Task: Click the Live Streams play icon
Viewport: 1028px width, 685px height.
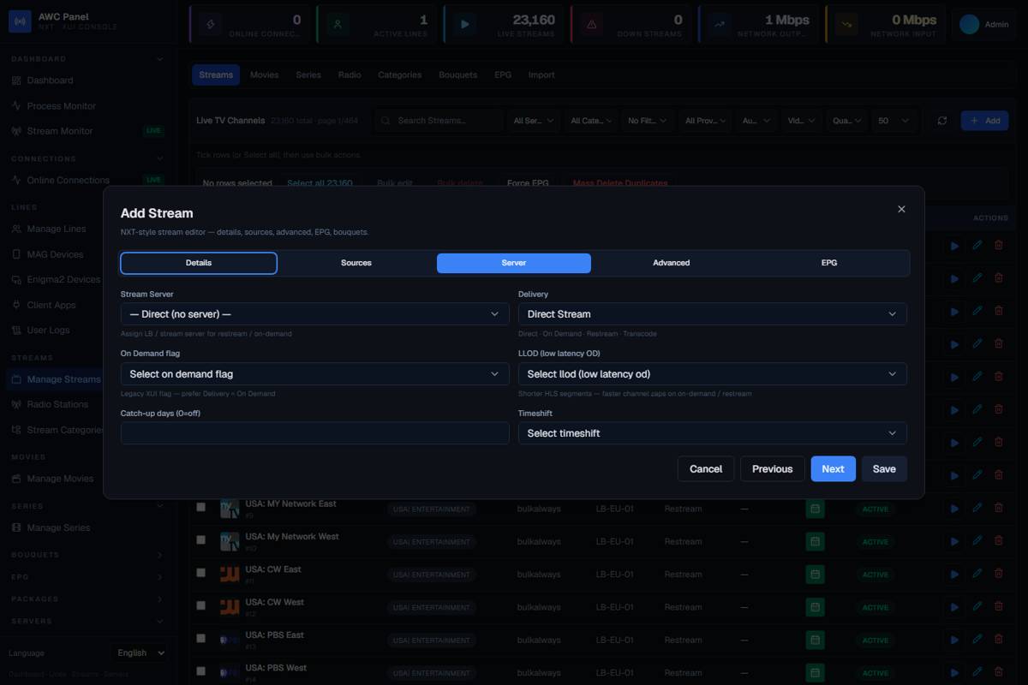Action: (x=465, y=25)
